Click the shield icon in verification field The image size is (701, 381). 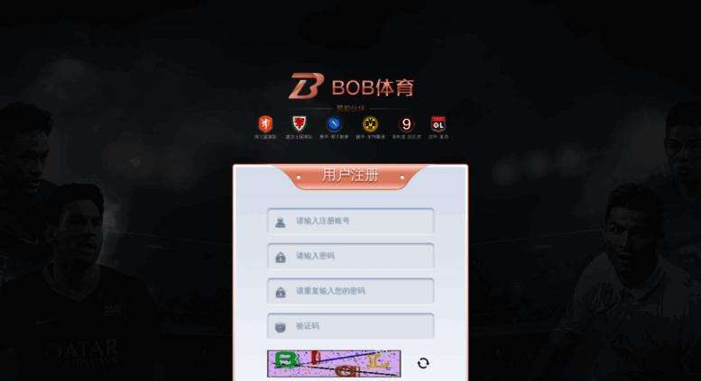[281, 328]
